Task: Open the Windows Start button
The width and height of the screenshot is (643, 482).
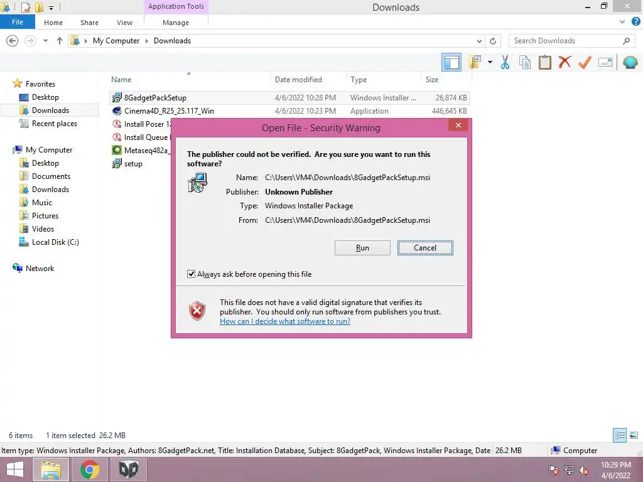Action: 15,469
